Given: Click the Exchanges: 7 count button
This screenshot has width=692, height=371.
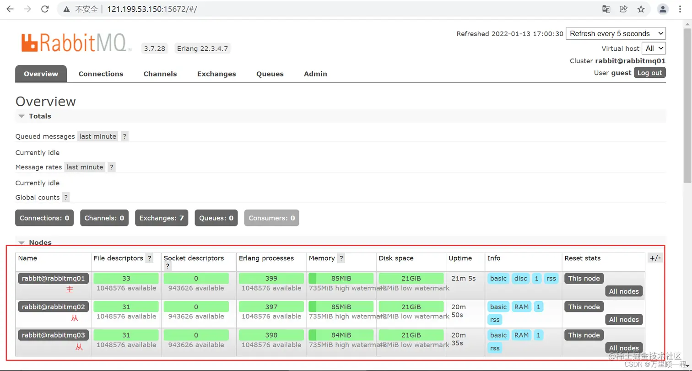Looking at the screenshot, I should click(162, 218).
